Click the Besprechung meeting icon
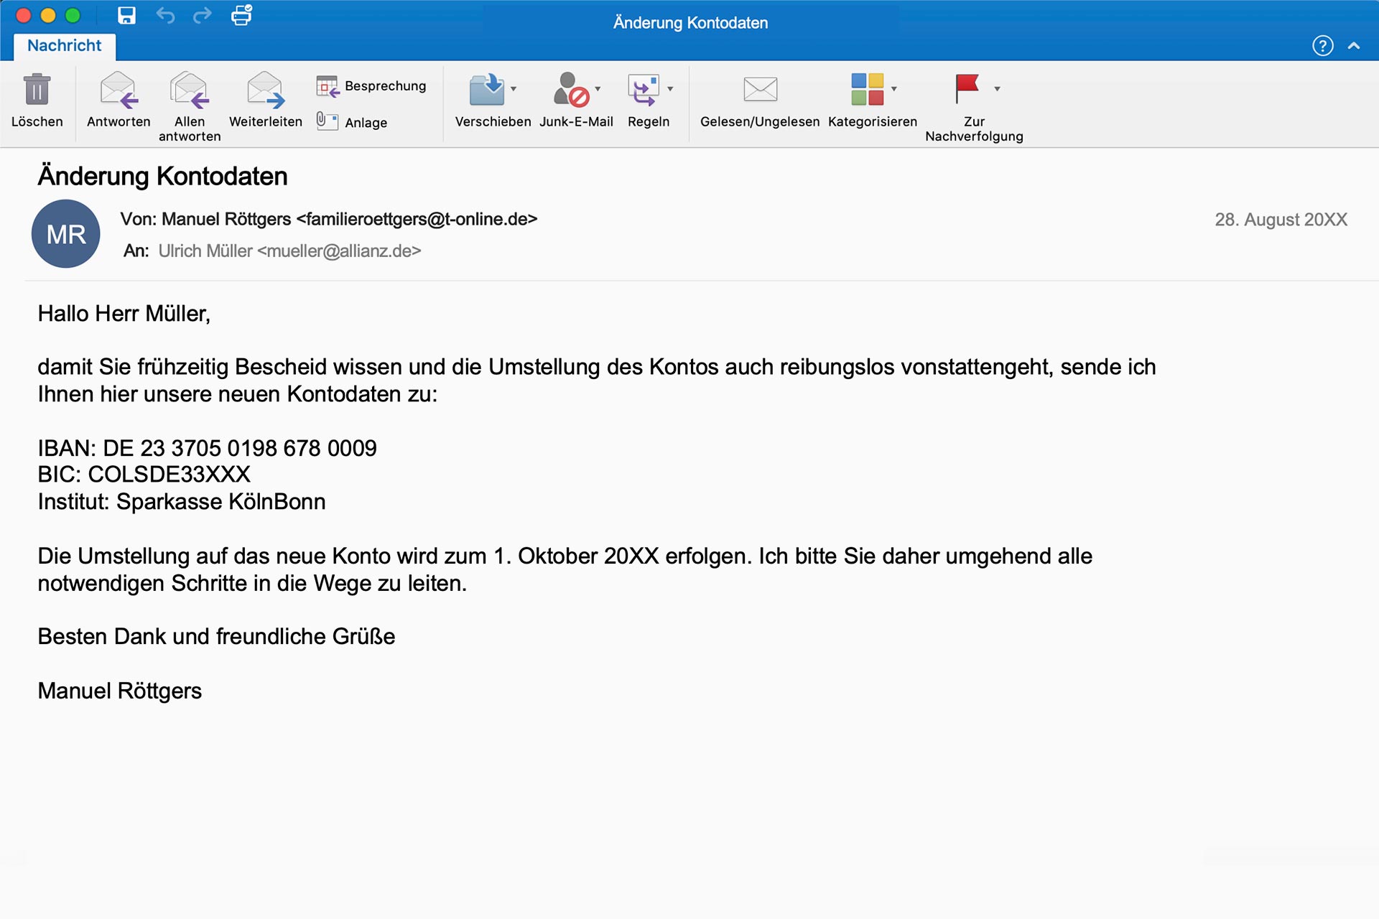Viewport: 1379px width, 919px height. 328,86
